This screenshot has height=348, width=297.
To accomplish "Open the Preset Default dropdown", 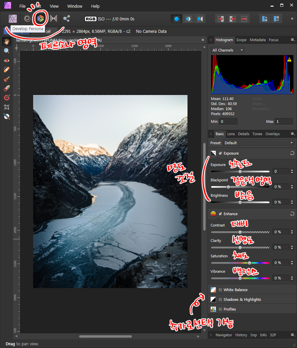I will (x=258, y=143).
